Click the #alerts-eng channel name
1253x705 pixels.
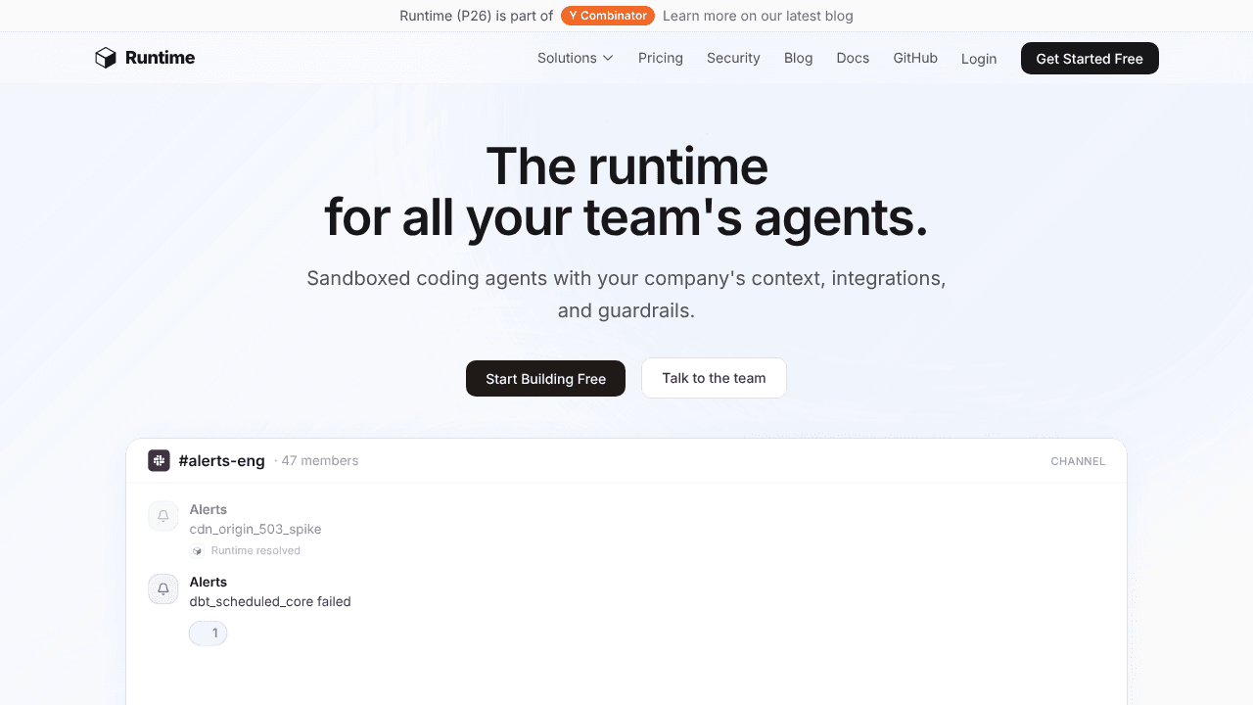click(x=221, y=460)
